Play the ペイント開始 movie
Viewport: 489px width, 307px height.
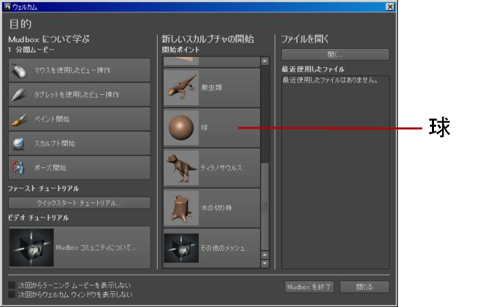coord(79,119)
